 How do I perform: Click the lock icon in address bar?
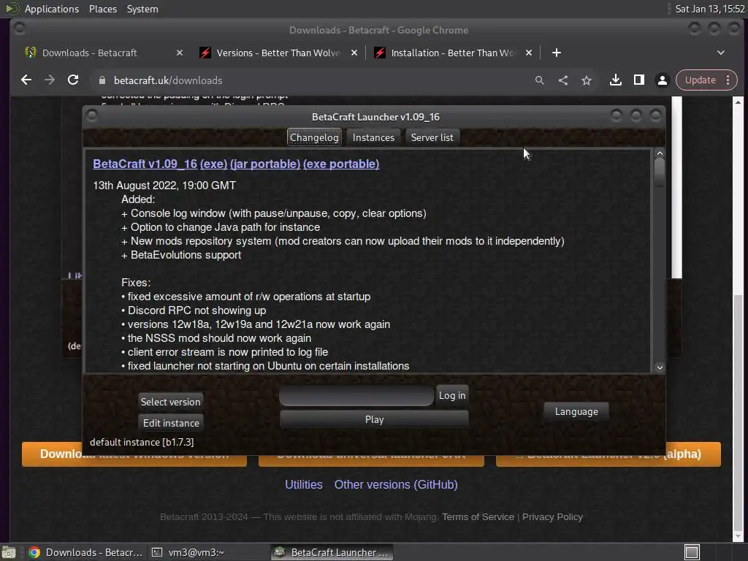coord(102,80)
